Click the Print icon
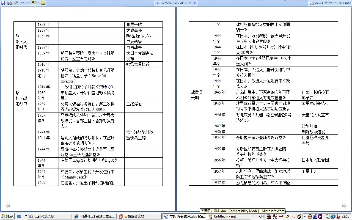The image size is (352, 220). [x=10, y=3]
